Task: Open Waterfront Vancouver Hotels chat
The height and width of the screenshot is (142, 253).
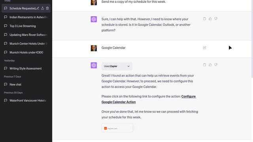Action: (x=26, y=101)
